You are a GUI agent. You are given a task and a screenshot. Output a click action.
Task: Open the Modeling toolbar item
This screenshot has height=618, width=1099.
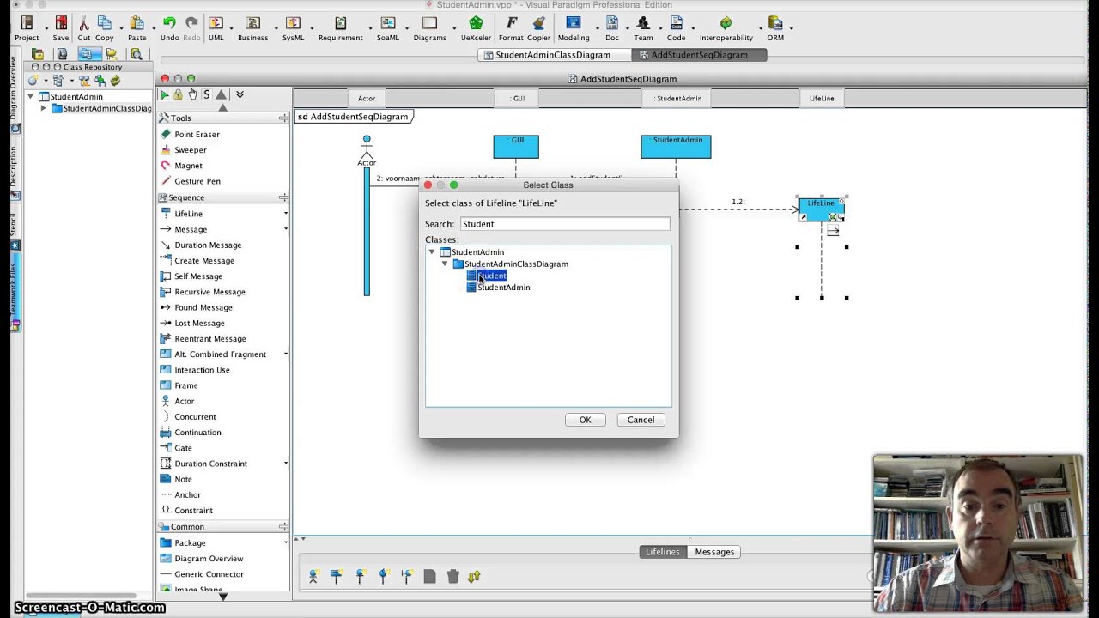pos(574,28)
